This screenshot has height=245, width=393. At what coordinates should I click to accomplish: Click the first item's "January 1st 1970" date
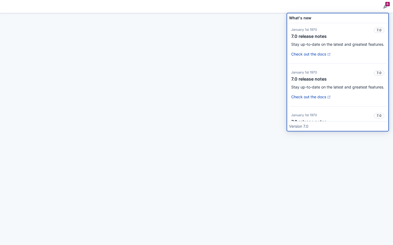click(x=304, y=30)
